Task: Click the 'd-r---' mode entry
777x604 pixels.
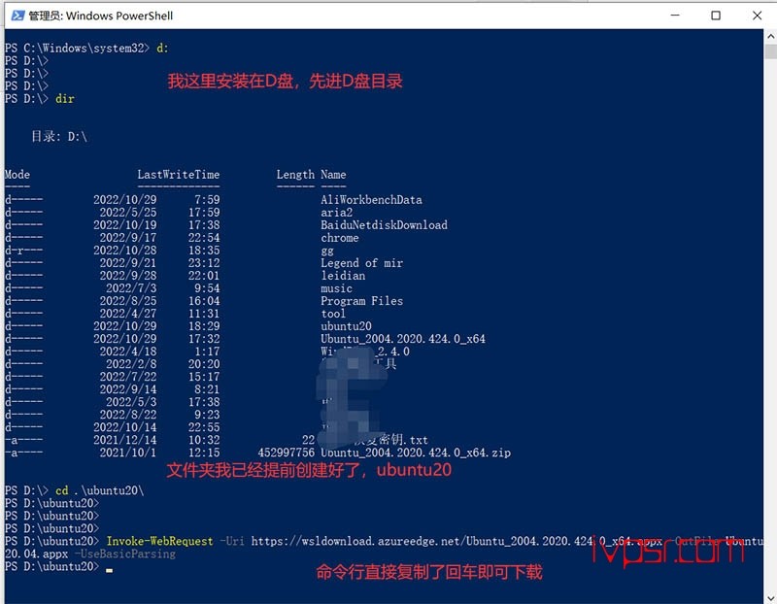Action: pos(23,251)
